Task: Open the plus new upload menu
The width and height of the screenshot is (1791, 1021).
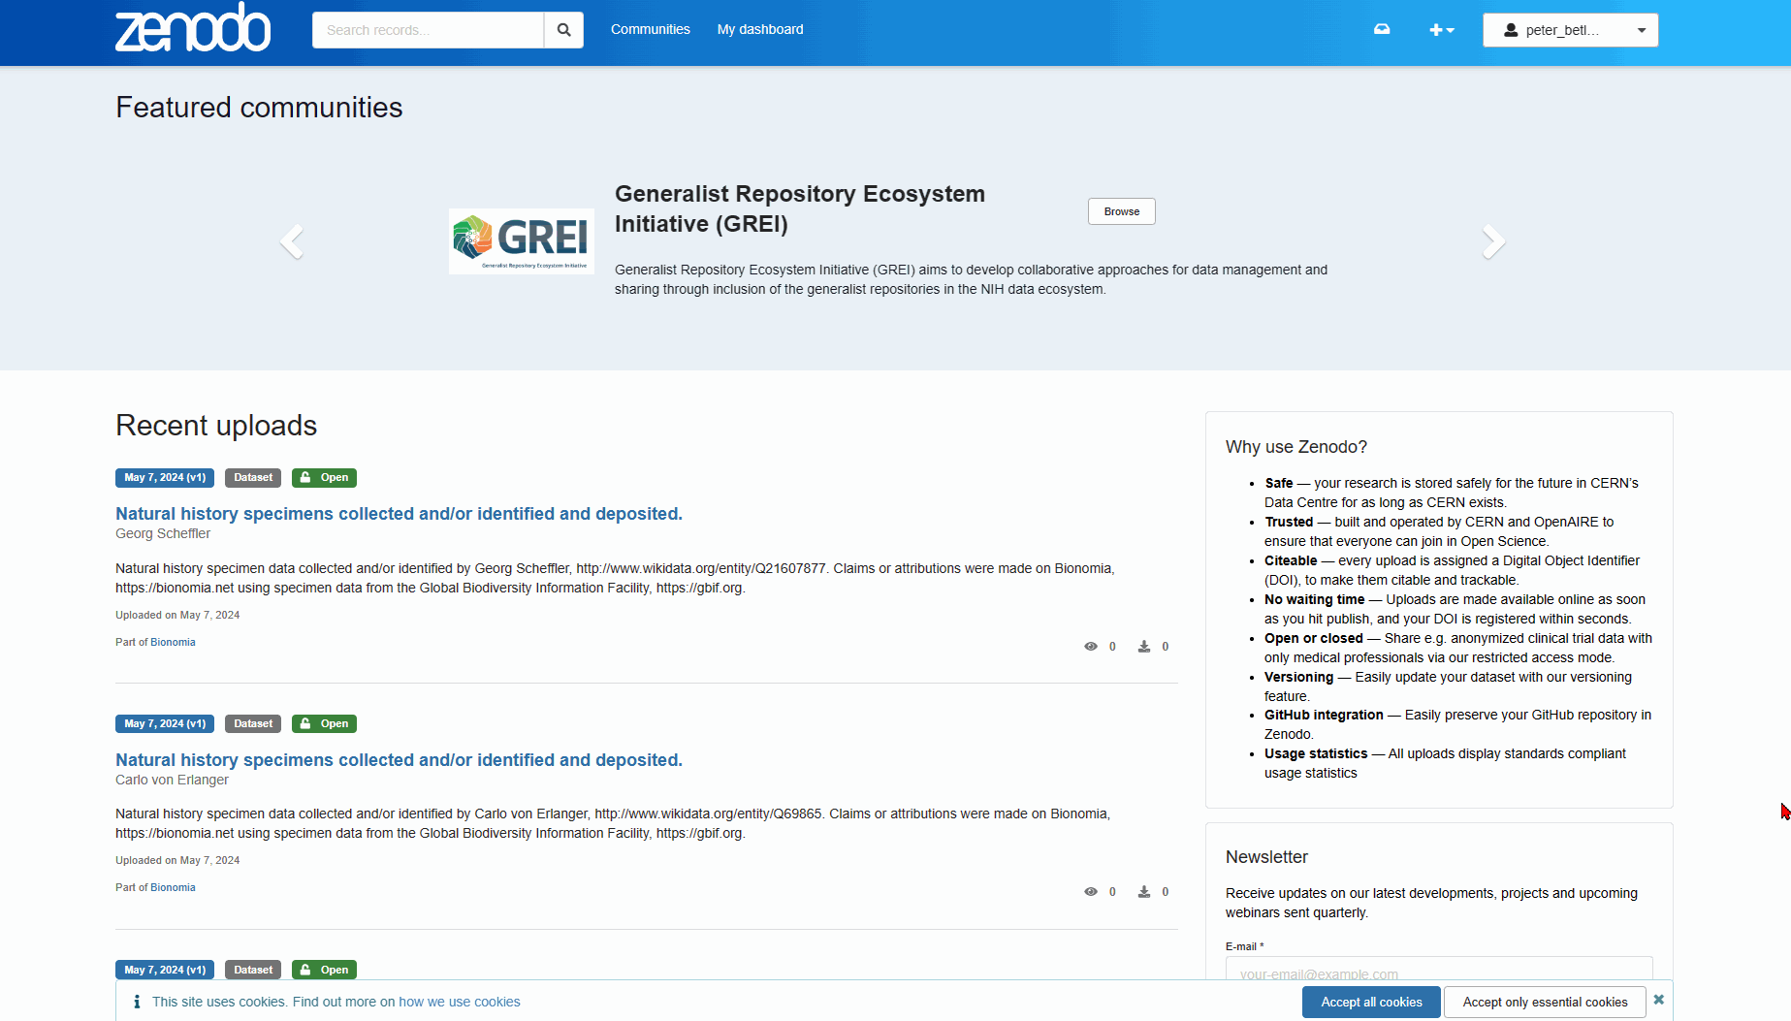Action: click(x=1442, y=30)
